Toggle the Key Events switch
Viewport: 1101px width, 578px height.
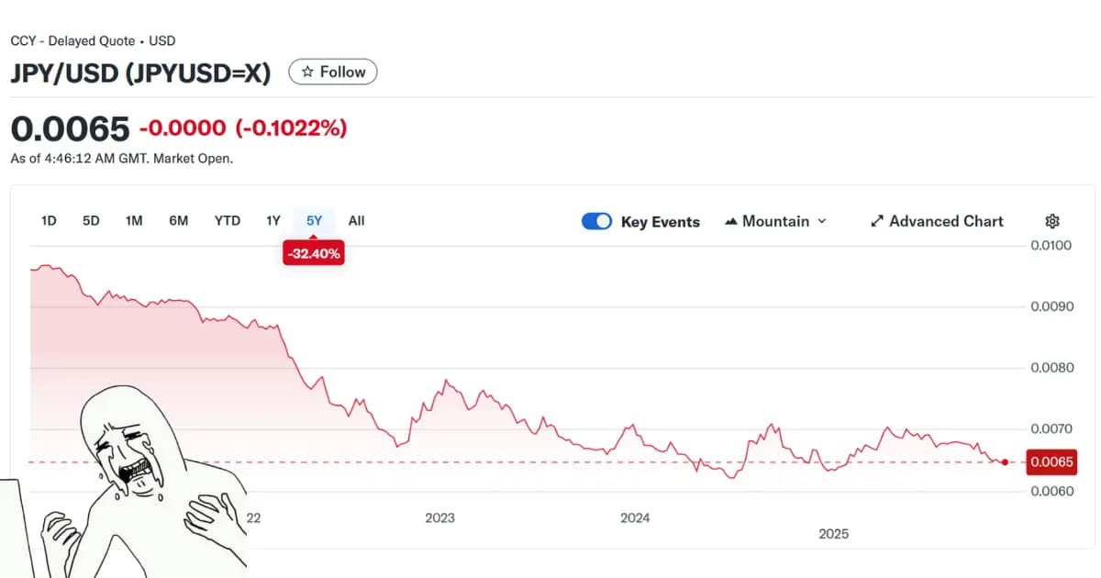pos(596,221)
